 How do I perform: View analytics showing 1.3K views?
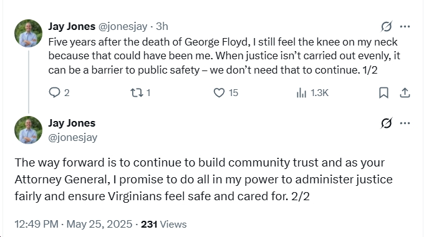click(312, 93)
